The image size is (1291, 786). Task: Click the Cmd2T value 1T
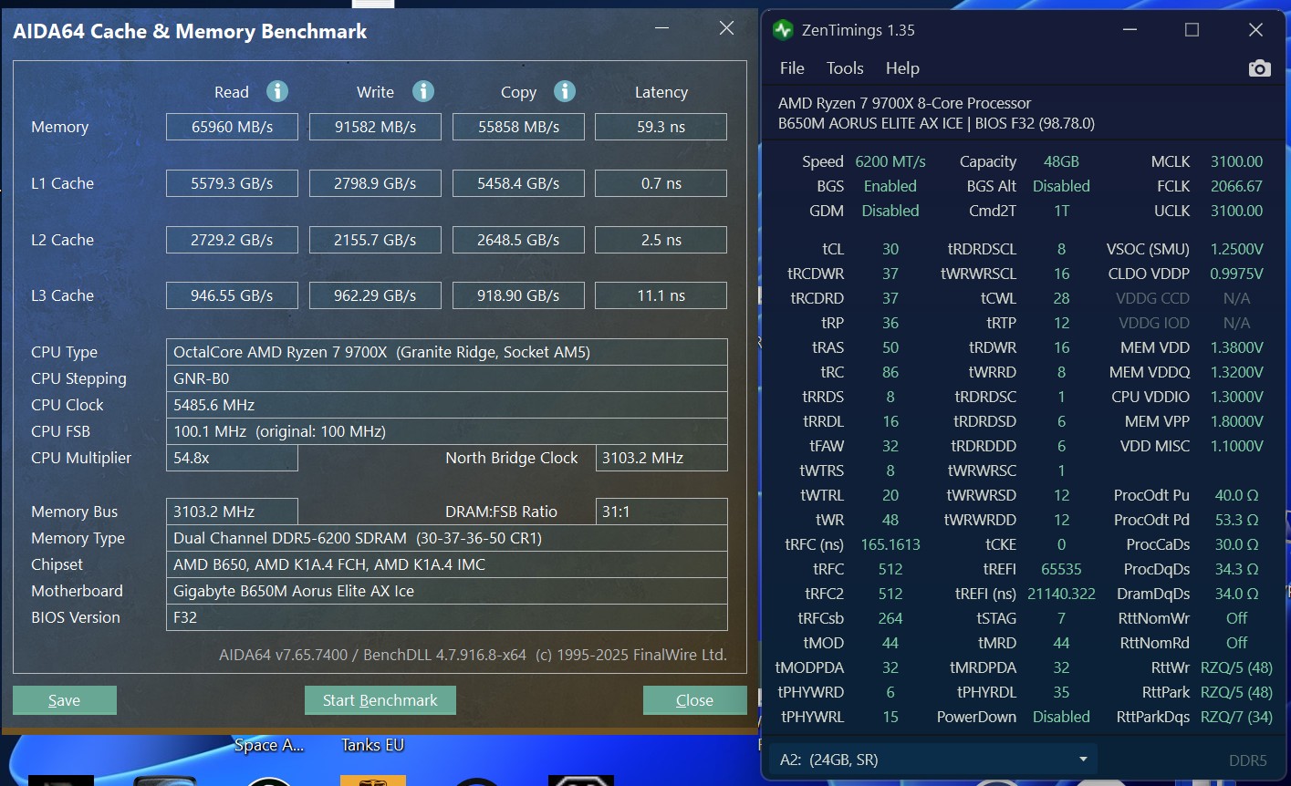pos(1061,211)
